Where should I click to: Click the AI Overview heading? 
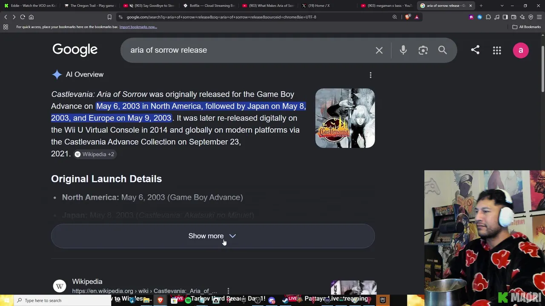pyautogui.click(x=85, y=74)
